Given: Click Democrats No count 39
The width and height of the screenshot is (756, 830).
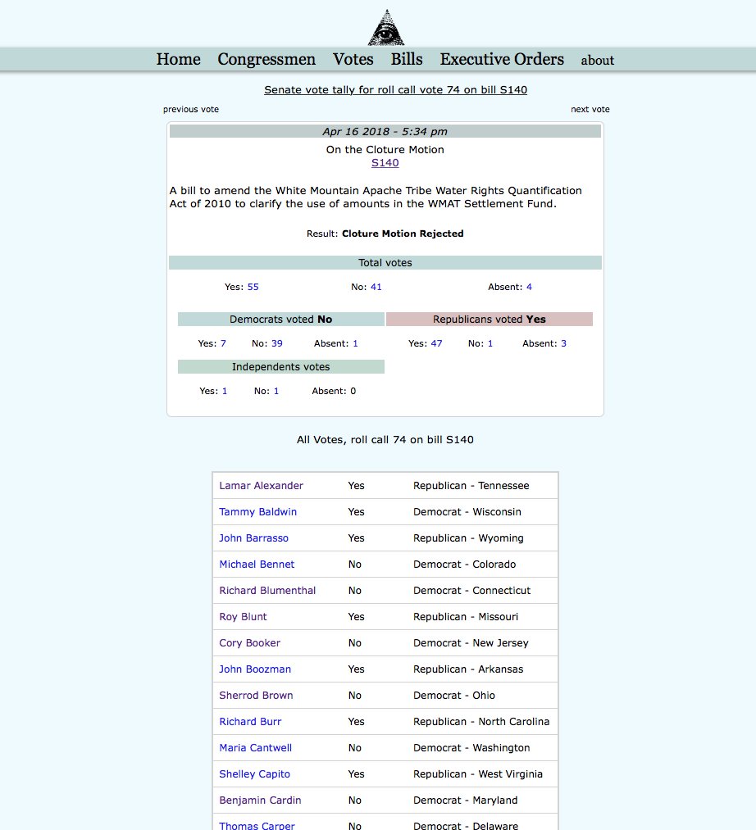Looking at the screenshot, I should tap(277, 343).
